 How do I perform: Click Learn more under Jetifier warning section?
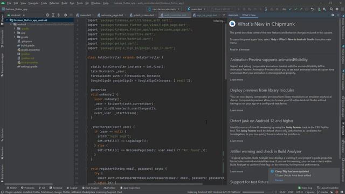click(236, 171)
